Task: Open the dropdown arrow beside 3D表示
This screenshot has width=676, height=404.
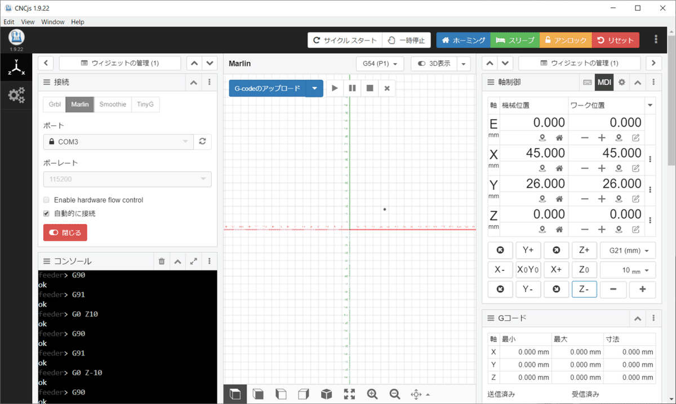Action: pos(464,64)
